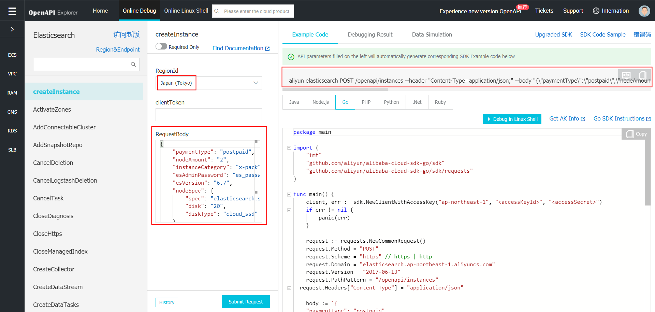Click the CLI command code-view icon

(626, 75)
